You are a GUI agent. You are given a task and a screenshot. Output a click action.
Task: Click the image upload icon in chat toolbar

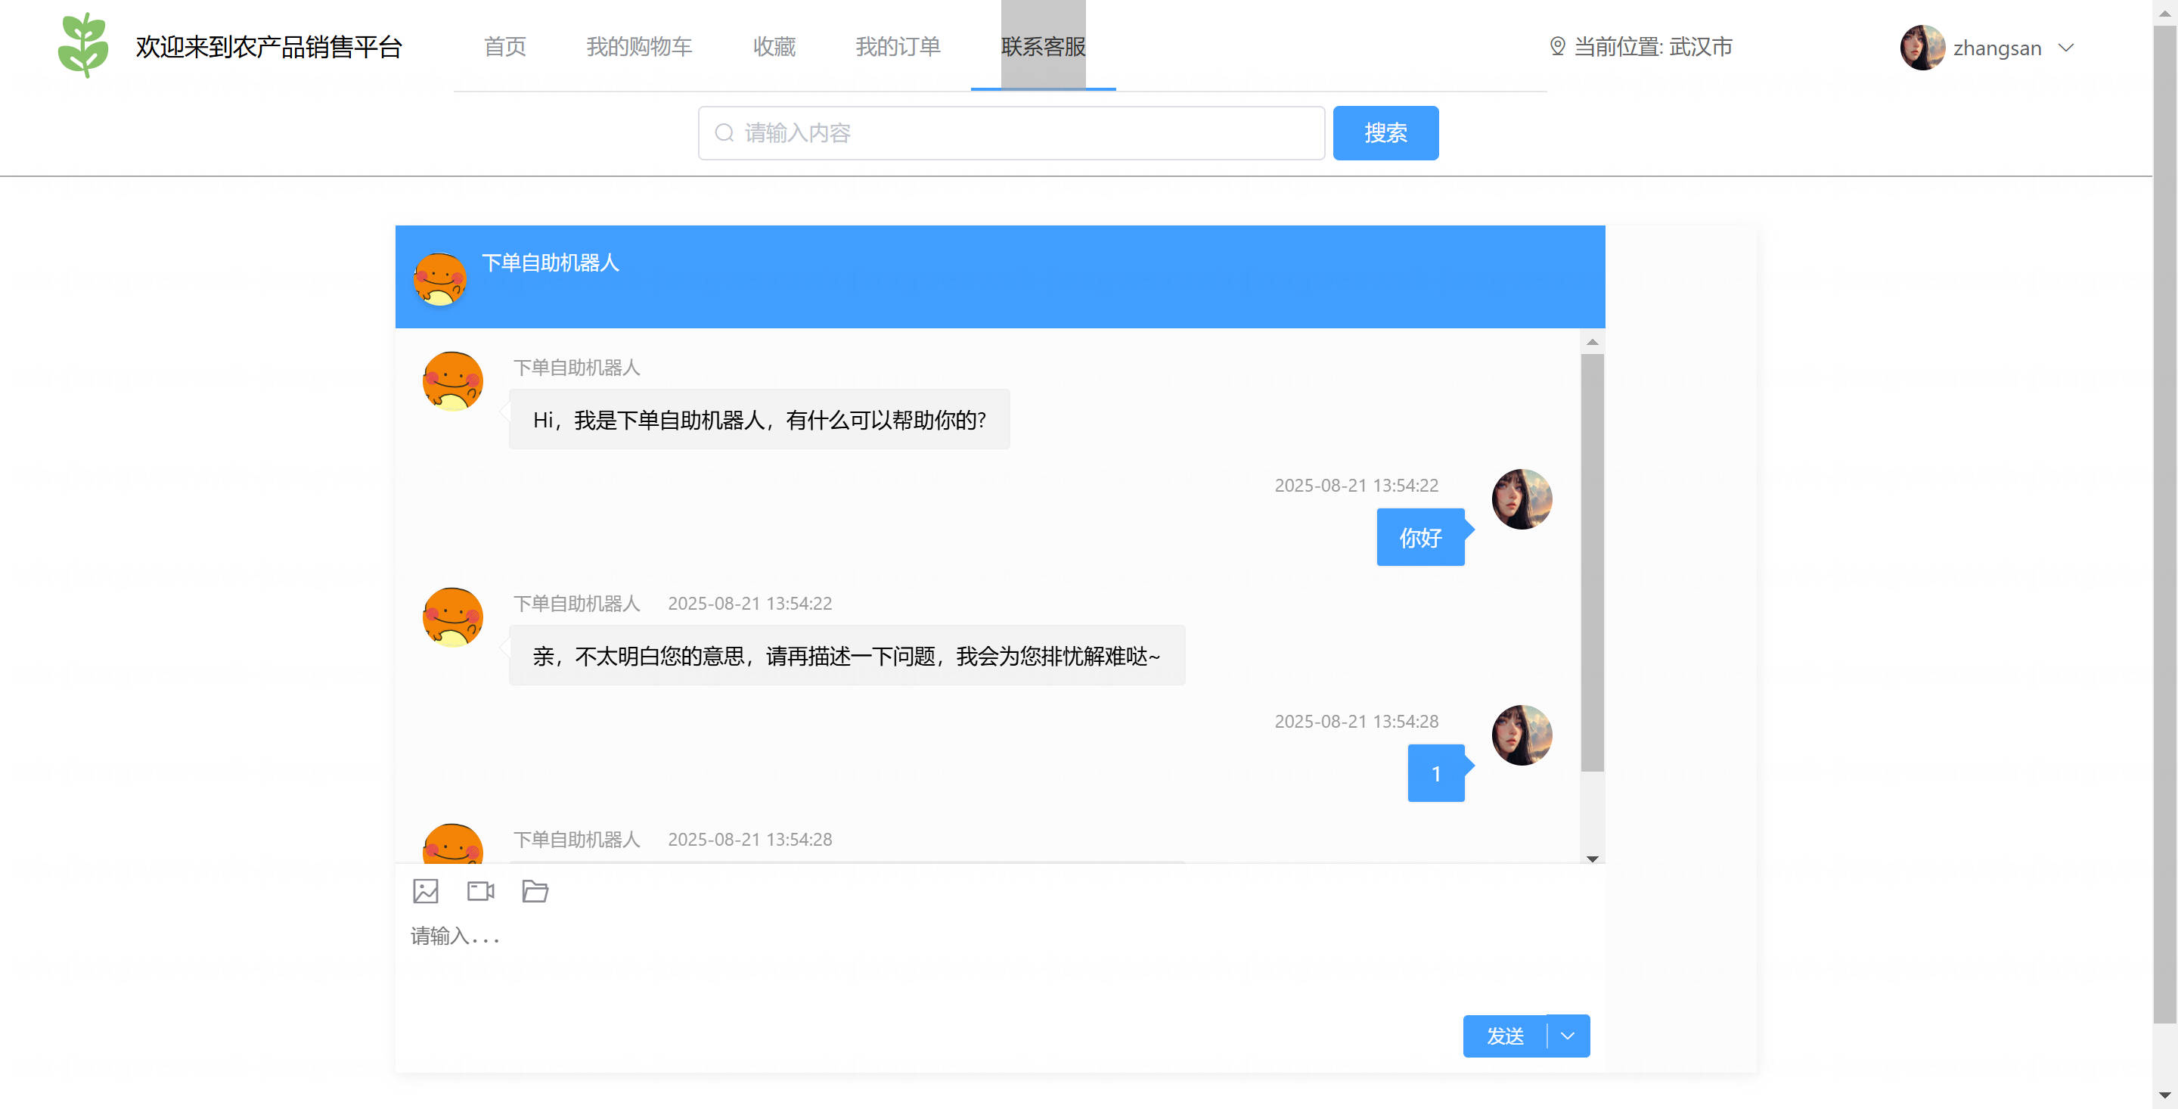[425, 890]
